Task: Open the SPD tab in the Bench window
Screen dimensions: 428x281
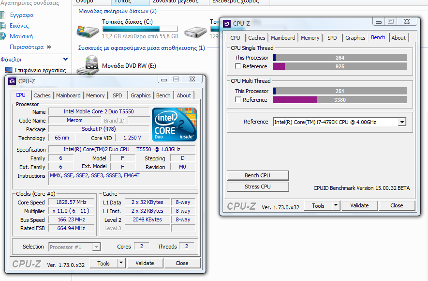Action: pyautogui.click(x=332, y=38)
